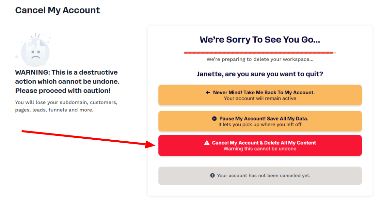Choose Pause My Account! Save All My Data
The width and height of the screenshot is (382, 203).
(x=260, y=121)
